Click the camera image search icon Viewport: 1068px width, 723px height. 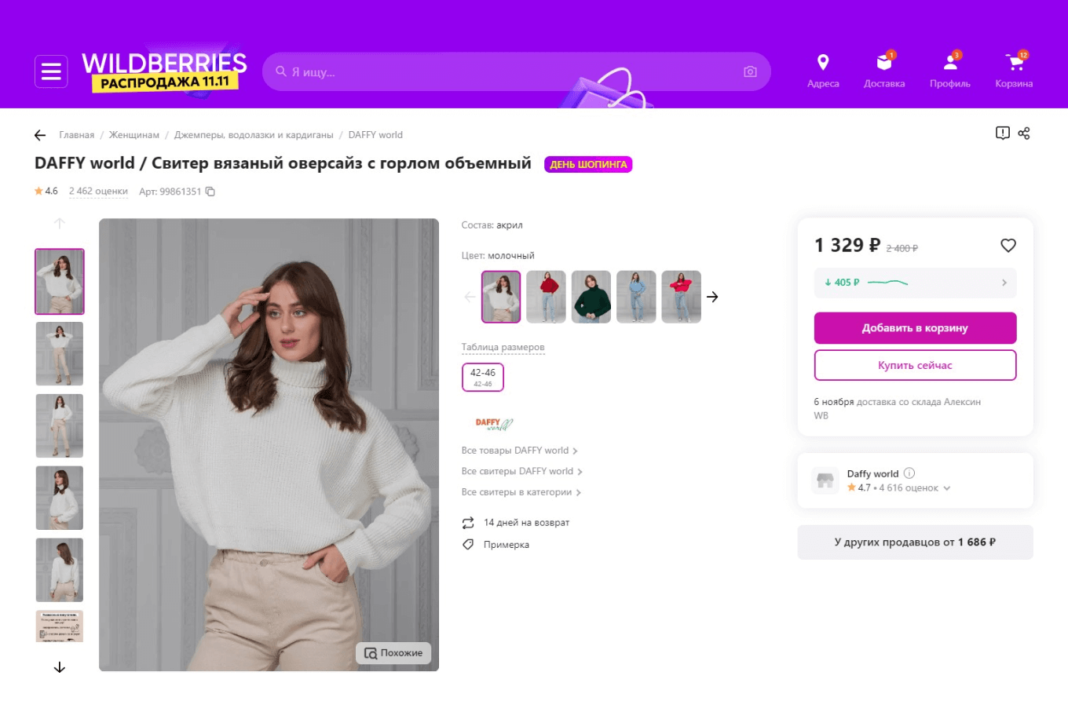[x=750, y=72]
